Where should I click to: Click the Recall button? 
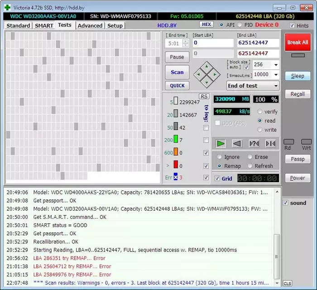tap(298, 94)
